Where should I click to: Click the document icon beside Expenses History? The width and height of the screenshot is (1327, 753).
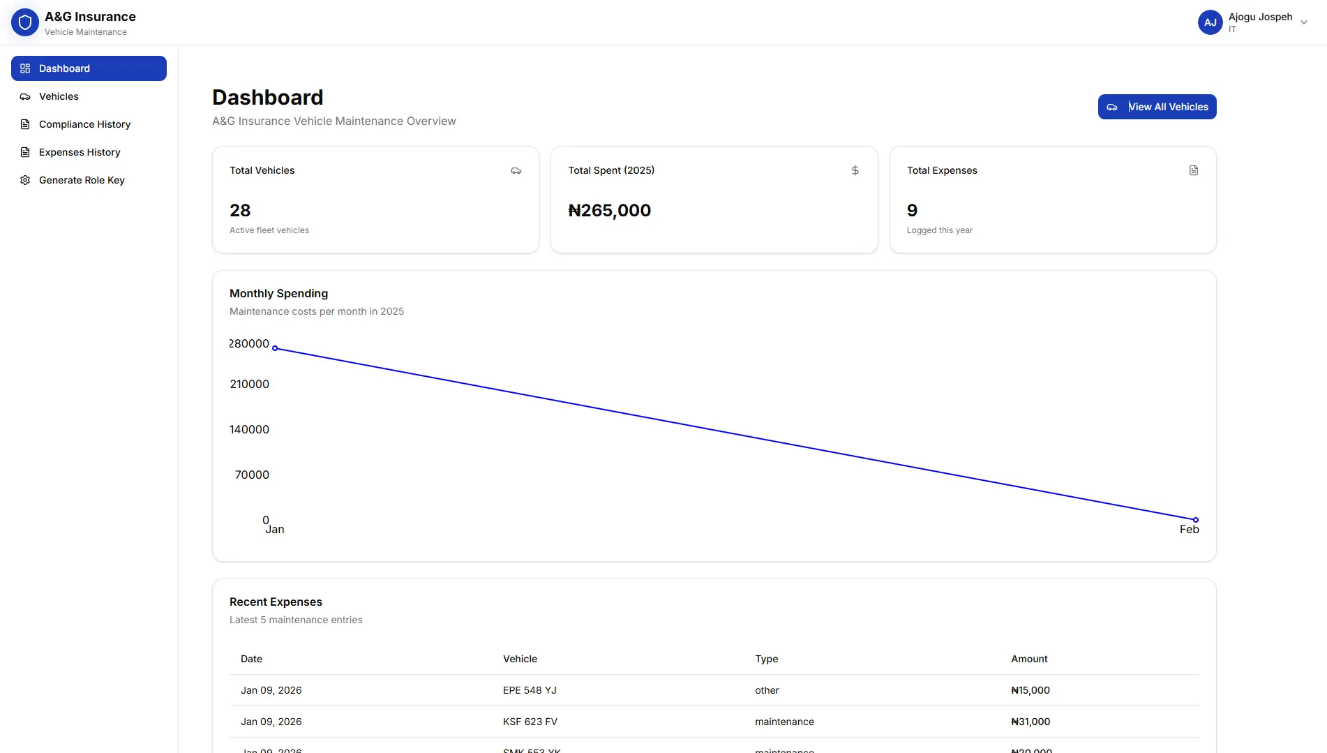[25, 152]
